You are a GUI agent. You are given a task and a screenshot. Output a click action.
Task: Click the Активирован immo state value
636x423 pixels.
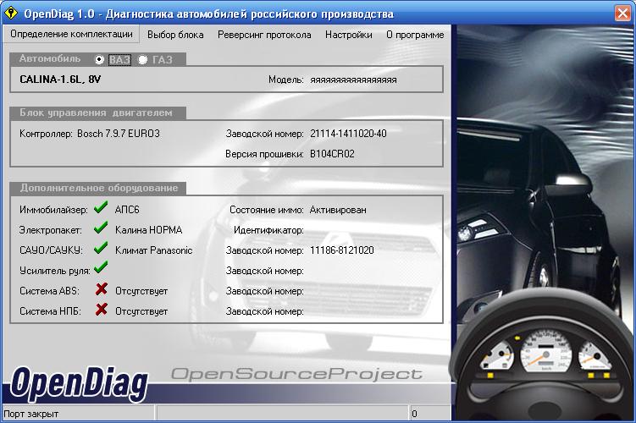[338, 210]
